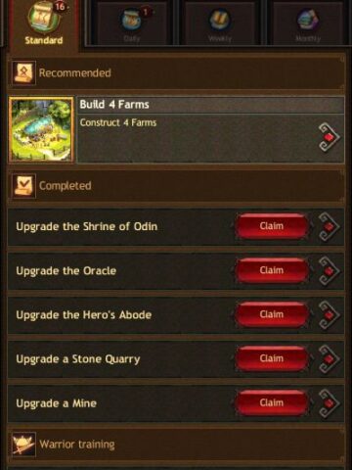
Task: Open the Standard quests tab
Action: coord(44,24)
